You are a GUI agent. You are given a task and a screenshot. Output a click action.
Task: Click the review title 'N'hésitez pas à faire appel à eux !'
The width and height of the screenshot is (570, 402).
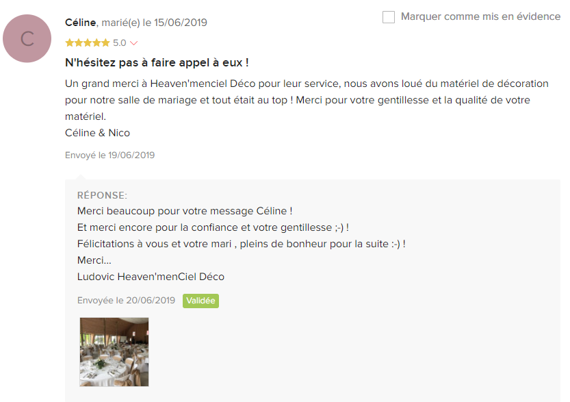pyautogui.click(x=157, y=62)
